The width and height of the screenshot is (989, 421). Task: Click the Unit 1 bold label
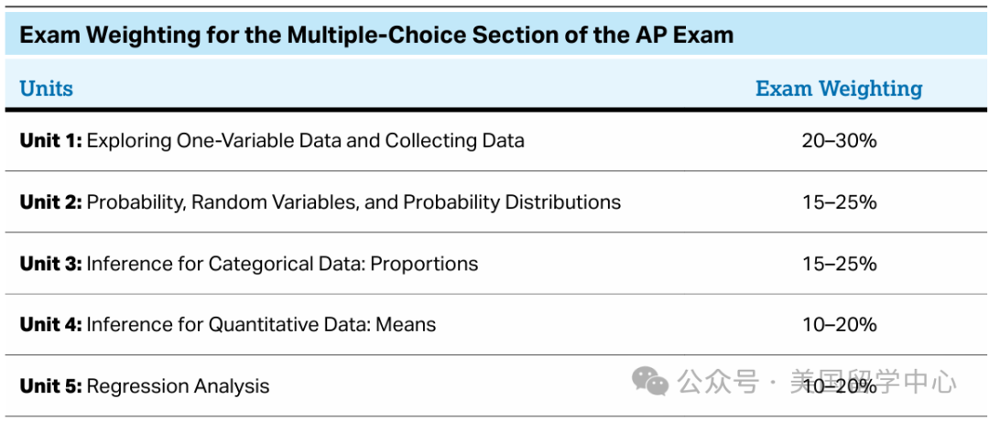pyautogui.click(x=51, y=140)
